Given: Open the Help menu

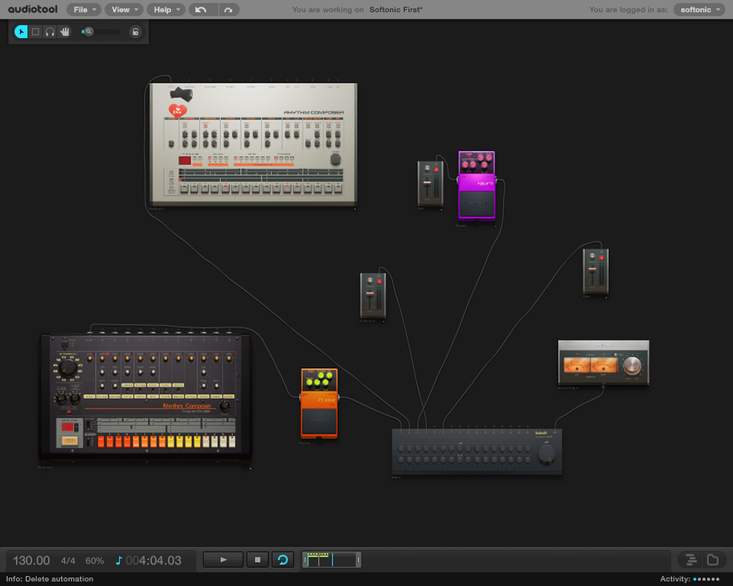Looking at the screenshot, I should pyautogui.click(x=165, y=10).
